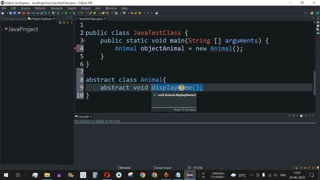The height and width of the screenshot is (180, 320).
Task: Click the New file toolbar icon
Action: point(2,13)
